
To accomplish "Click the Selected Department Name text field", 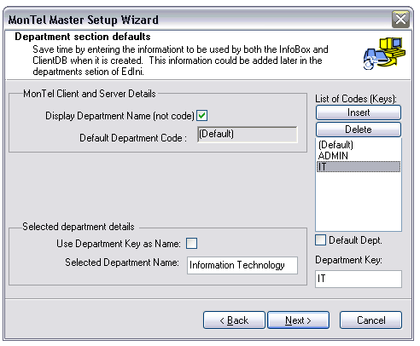I will (242, 265).
